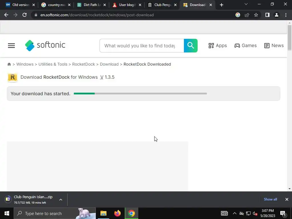Share this page via share icon
The image size is (292, 219).
tap(247, 15)
